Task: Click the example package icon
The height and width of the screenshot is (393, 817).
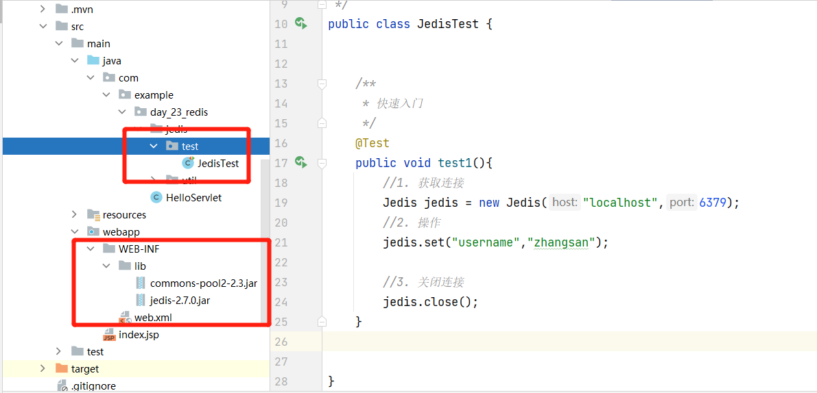Action: point(125,94)
